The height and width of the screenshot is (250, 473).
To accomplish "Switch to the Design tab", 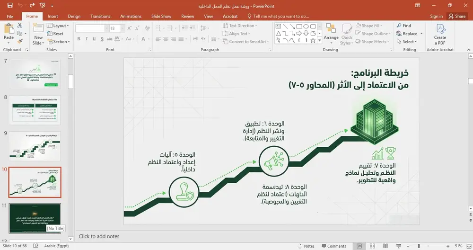I will 74,16.
